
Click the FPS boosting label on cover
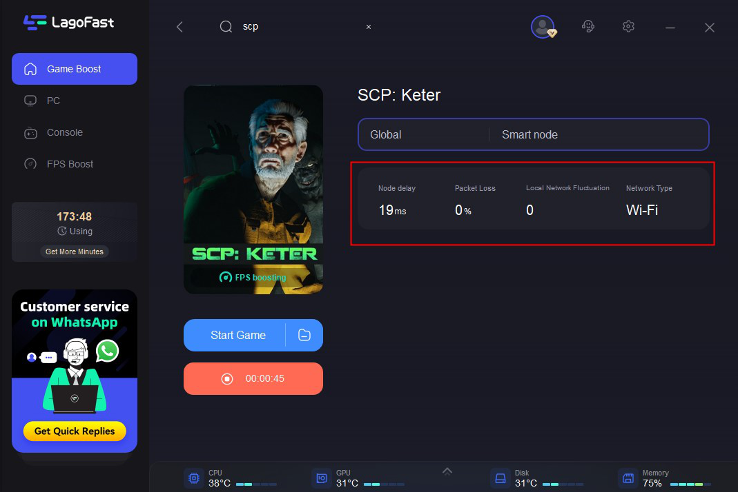[x=253, y=277]
